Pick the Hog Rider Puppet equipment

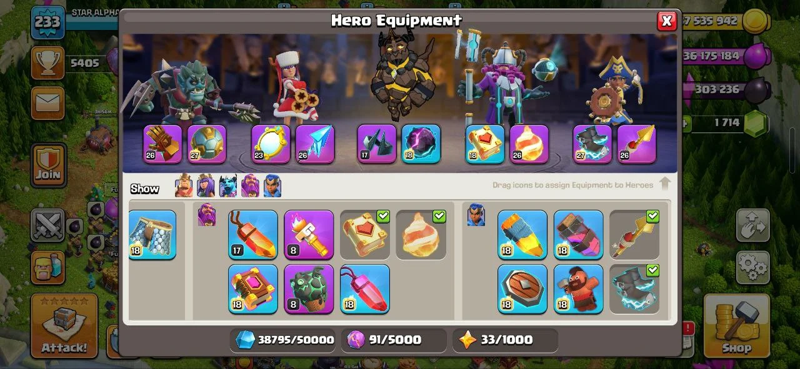579,289
